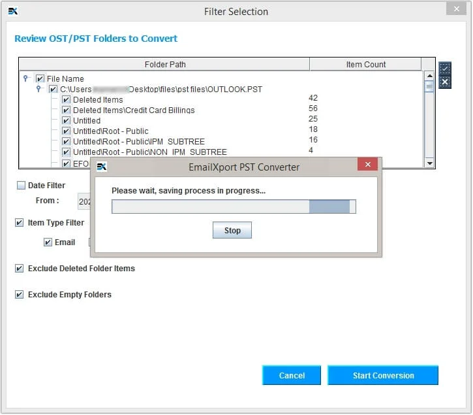The width and height of the screenshot is (473, 415).
Task: Click item count 18 for Root - Public
Action: click(313, 129)
